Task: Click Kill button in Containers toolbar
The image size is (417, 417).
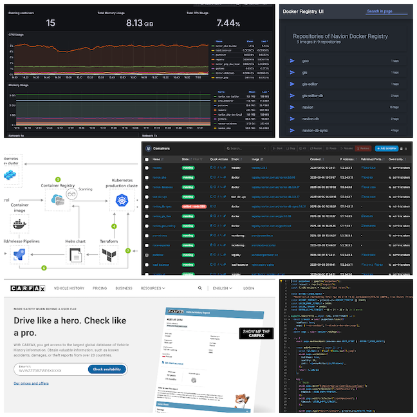Action: (x=302, y=149)
